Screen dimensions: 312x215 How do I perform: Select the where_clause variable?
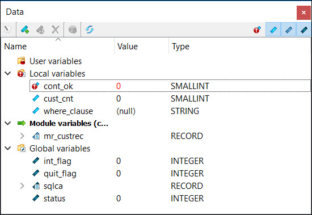(x=68, y=111)
